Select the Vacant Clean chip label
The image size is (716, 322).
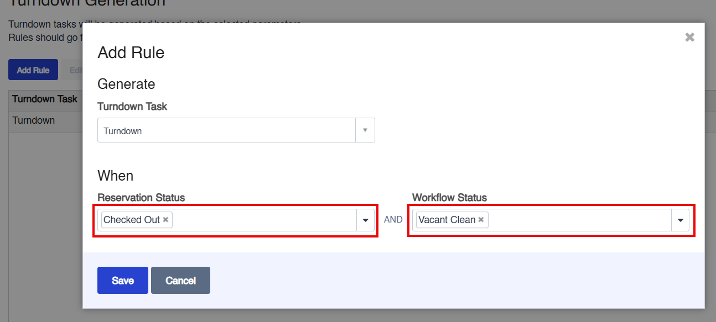click(447, 219)
